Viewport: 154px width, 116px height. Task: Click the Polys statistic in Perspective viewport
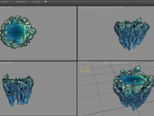click(84, 69)
